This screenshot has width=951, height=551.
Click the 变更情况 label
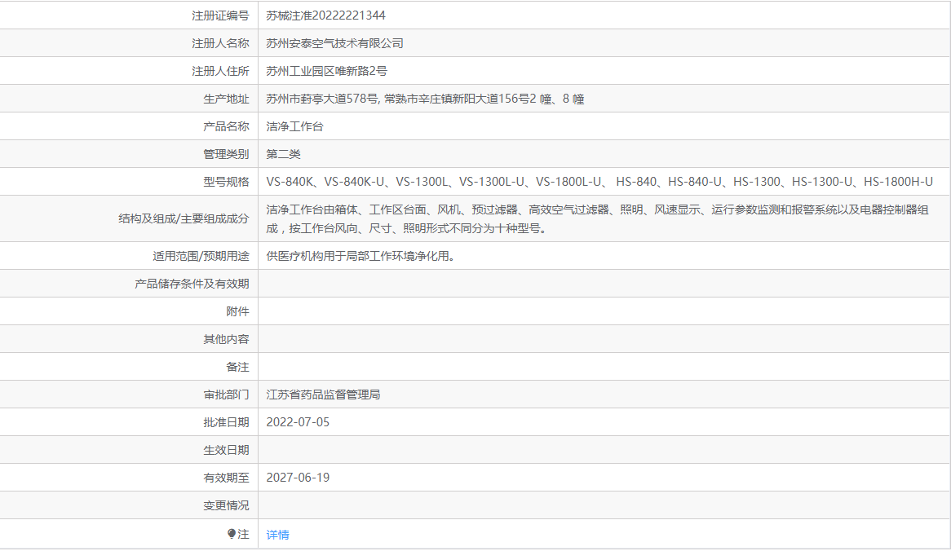click(226, 505)
